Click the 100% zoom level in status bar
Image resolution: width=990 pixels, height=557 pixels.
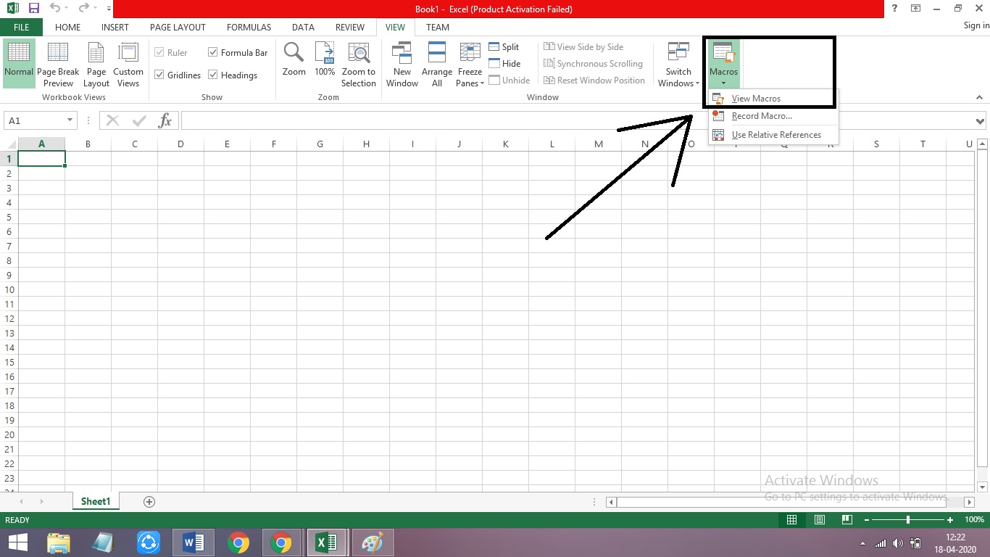pos(974,520)
